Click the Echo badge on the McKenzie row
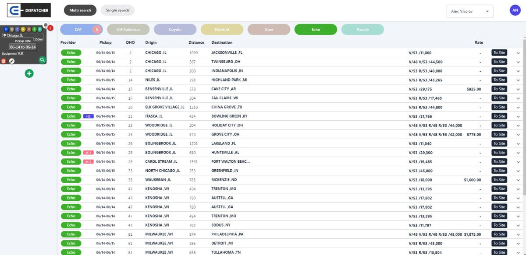The image size is (526, 255). point(71,180)
